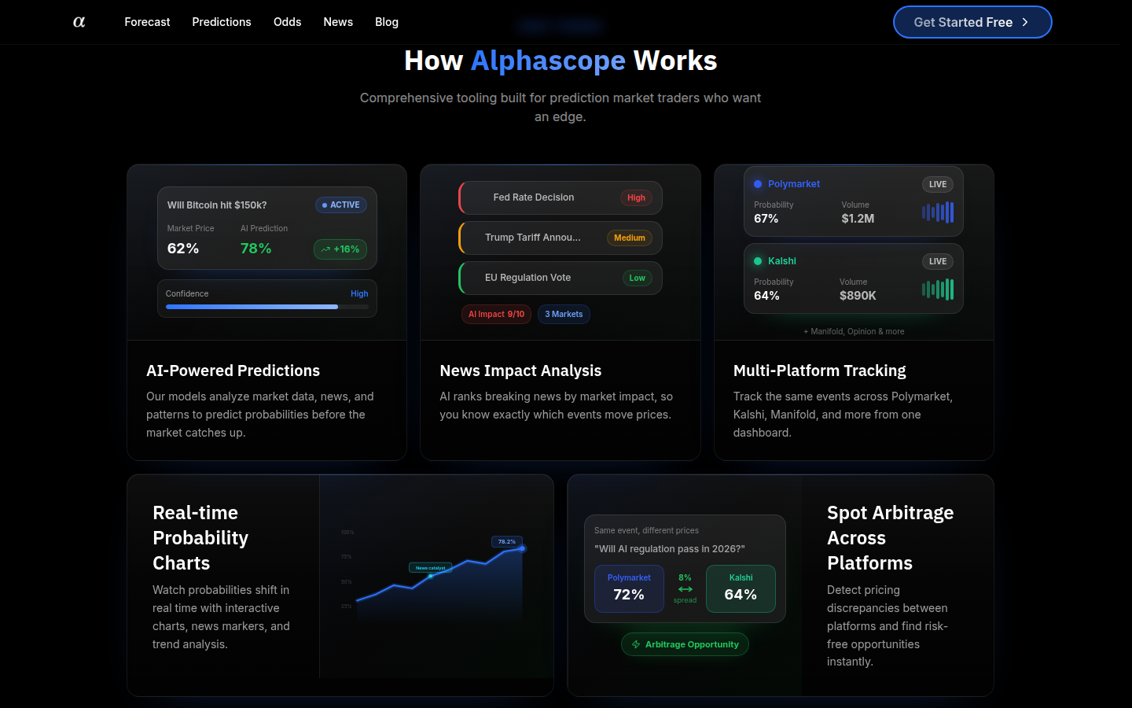This screenshot has width=1132, height=708.
Task: Click the News catalyst chart marker
Action: click(x=430, y=567)
